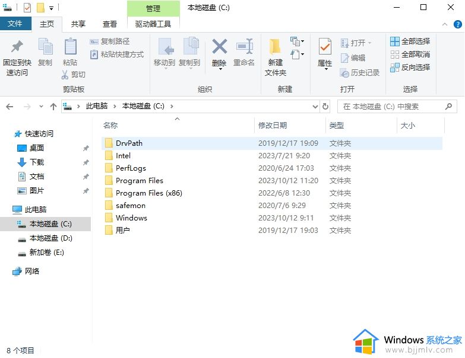Select the Intel folder
This screenshot has width=465, height=358.
272,156
